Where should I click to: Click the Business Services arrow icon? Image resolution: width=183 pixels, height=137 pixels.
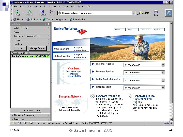(x=93, y=72)
